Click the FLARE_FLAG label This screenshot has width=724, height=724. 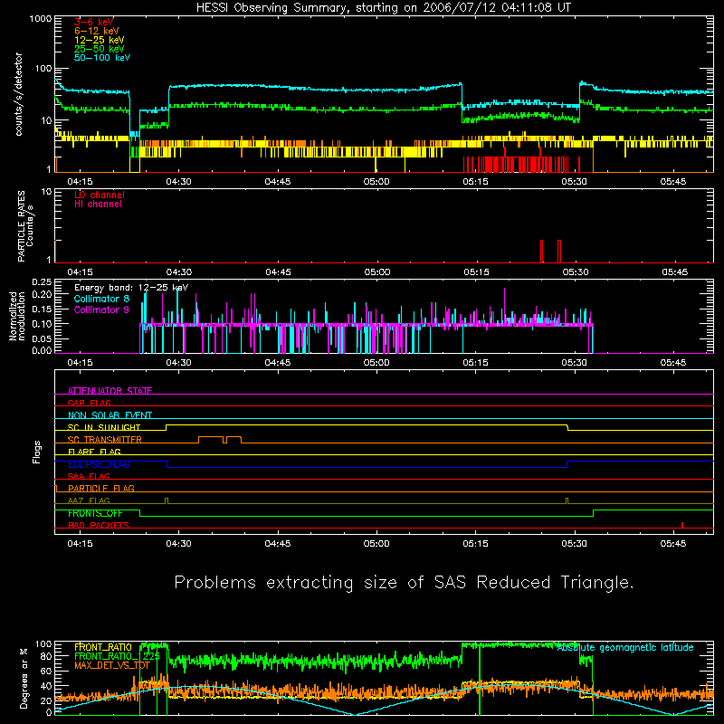[x=94, y=452]
